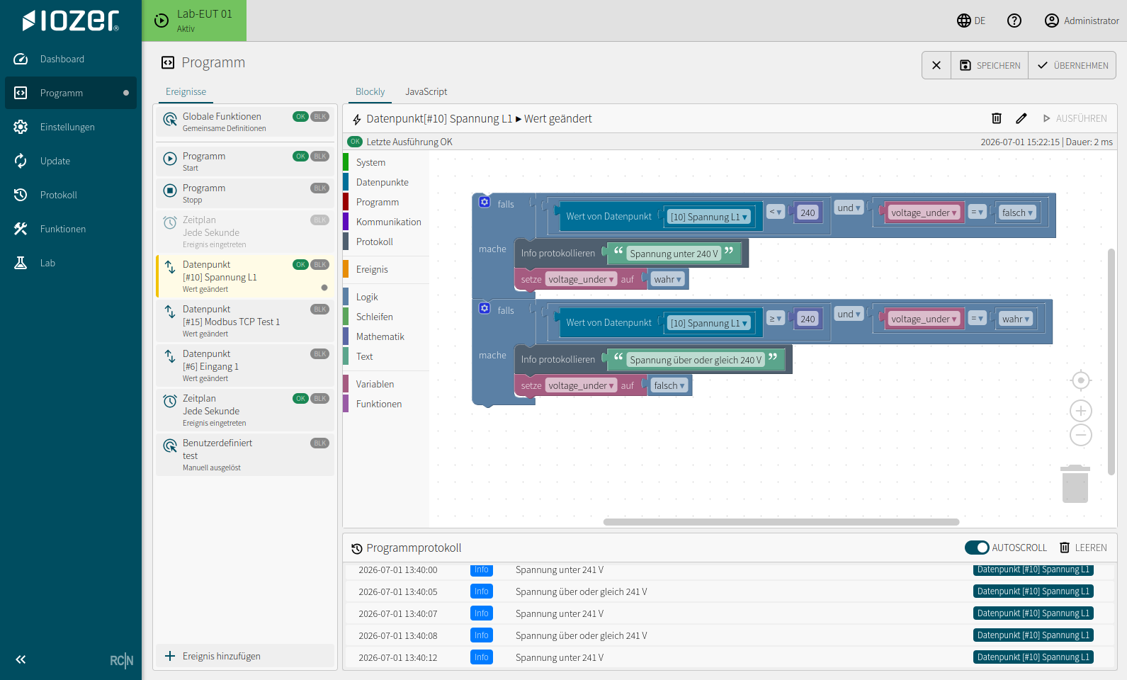Zoom in the Blockly workspace
Viewport: 1127px width, 680px height.
[x=1081, y=411]
